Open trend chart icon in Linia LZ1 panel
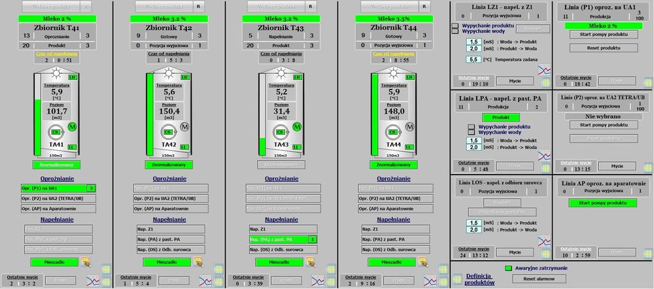654x289 pixels. point(544,69)
